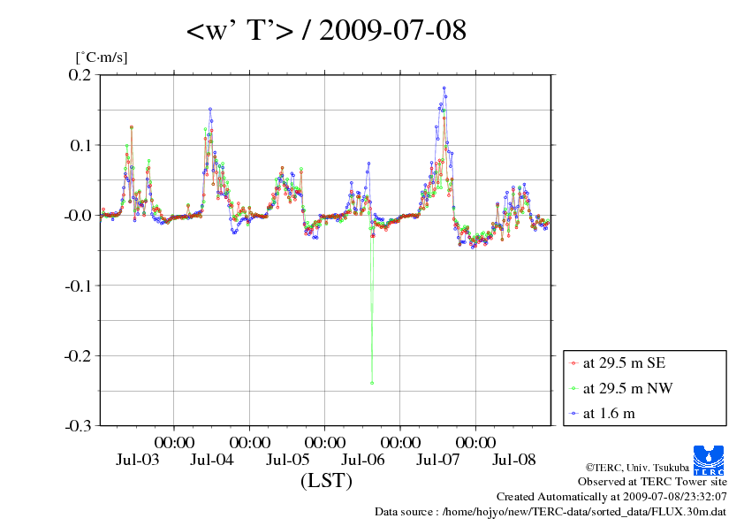Screen dimensions: 744x526
Task: Click the green outlier point near -0.24
Action: [x=372, y=383]
